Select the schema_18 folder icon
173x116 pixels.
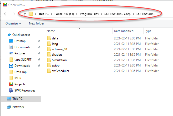(x=49, y=49)
